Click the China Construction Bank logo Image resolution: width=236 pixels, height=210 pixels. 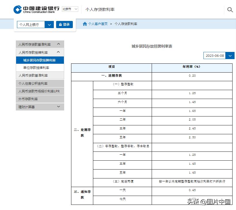click(x=35, y=9)
